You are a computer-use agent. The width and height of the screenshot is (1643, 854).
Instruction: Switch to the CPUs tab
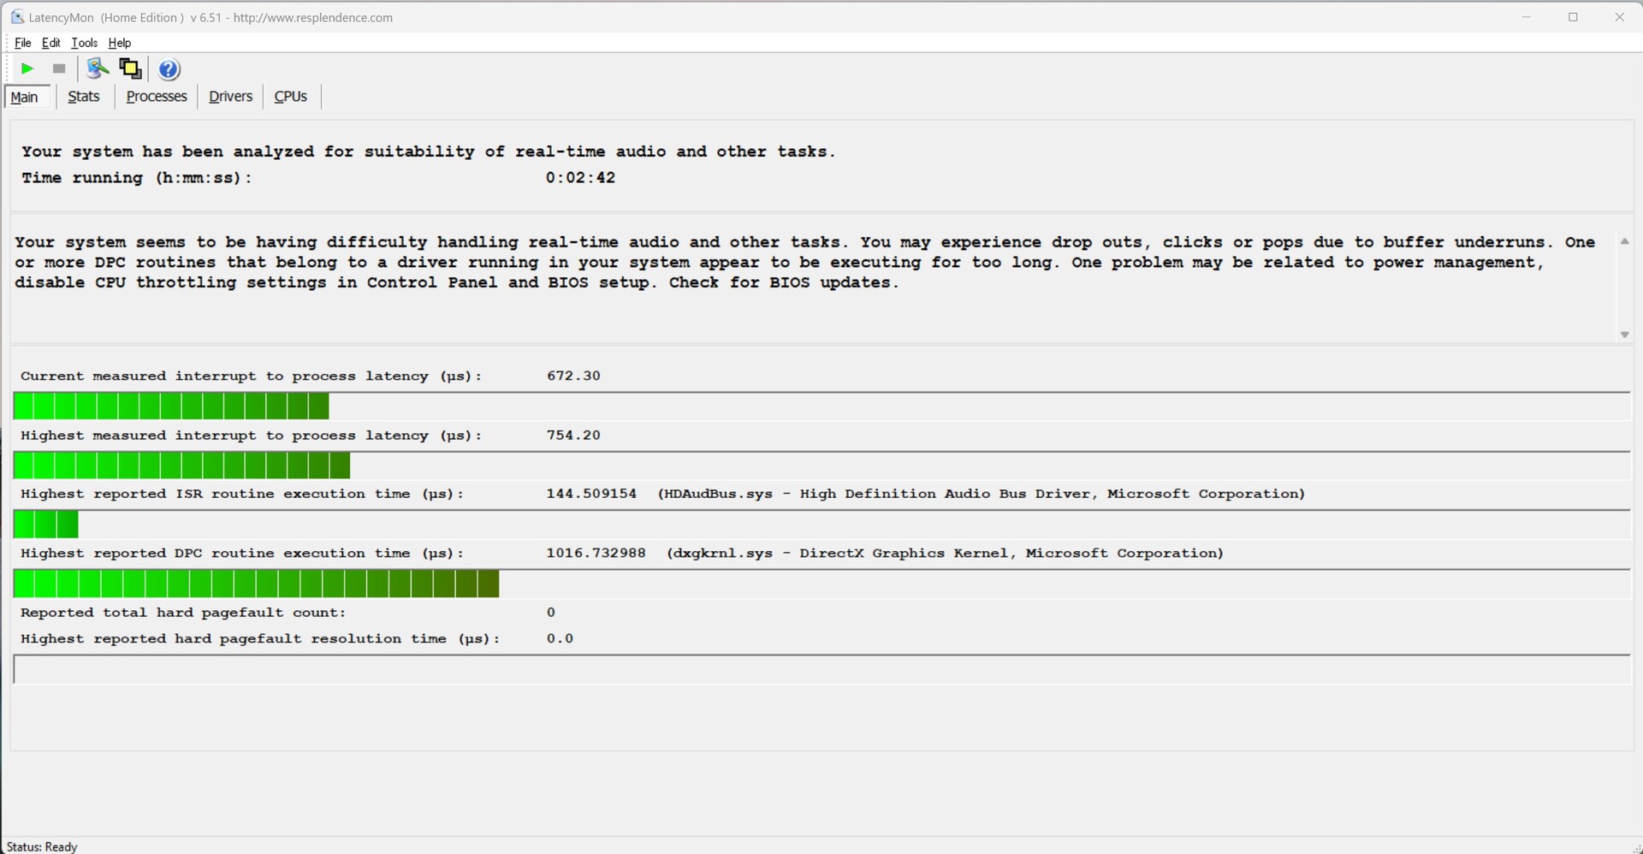pos(290,97)
